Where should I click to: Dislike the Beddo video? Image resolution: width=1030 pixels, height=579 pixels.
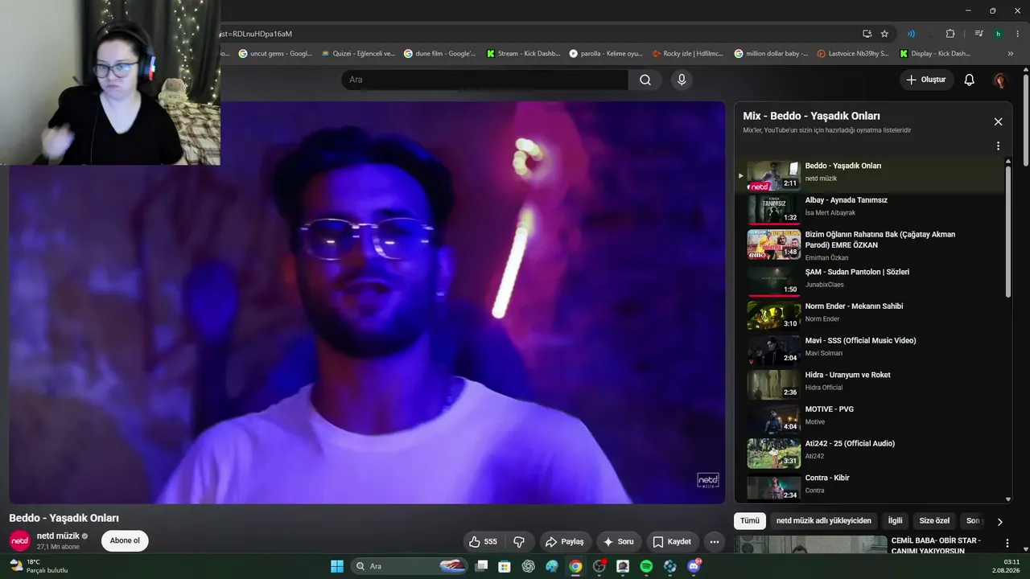(x=519, y=542)
